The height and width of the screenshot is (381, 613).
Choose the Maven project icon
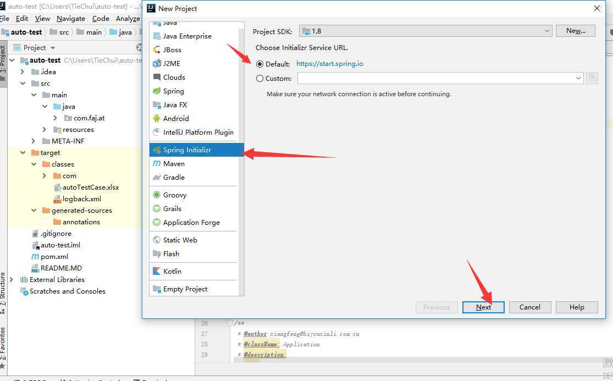157,164
